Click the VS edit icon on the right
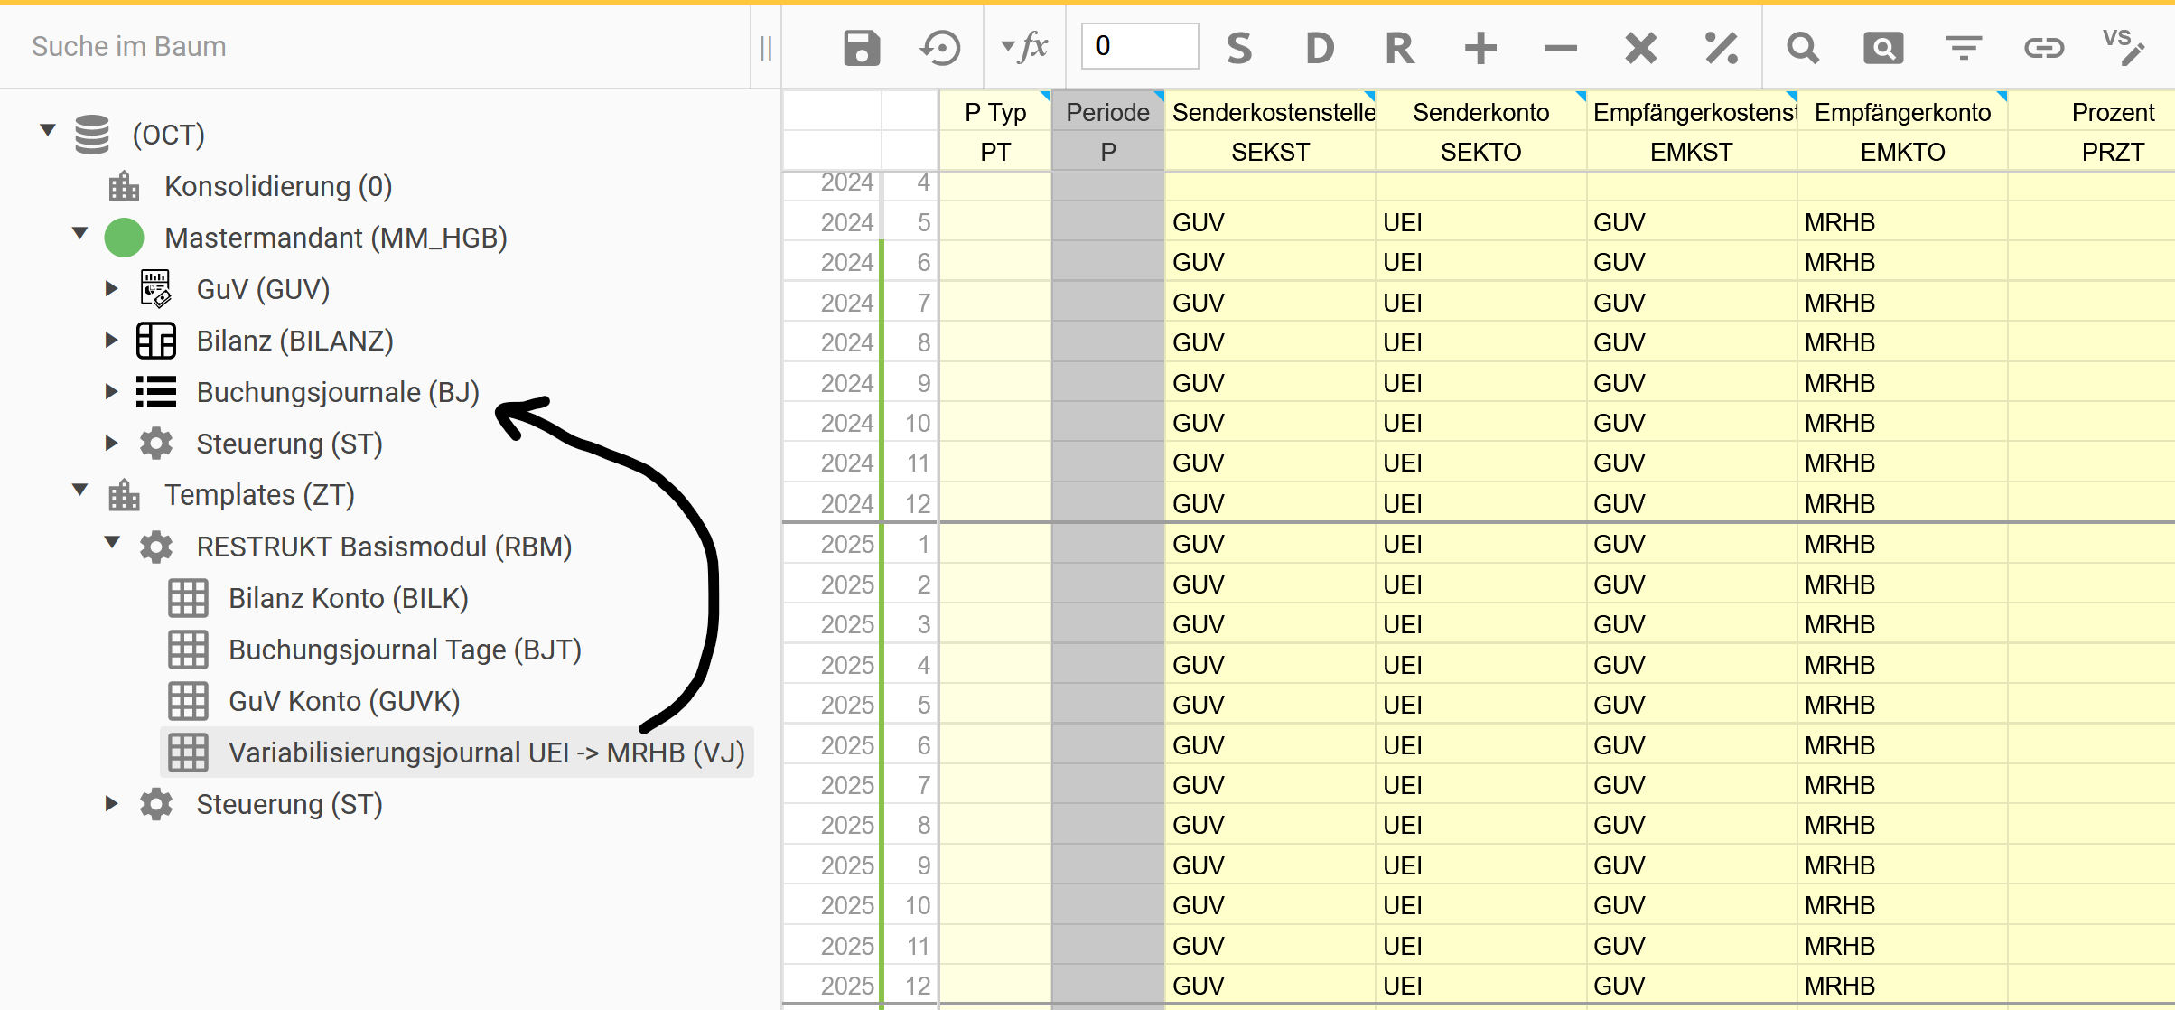This screenshot has height=1010, width=2175. pyautogui.click(x=2124, y=47)
